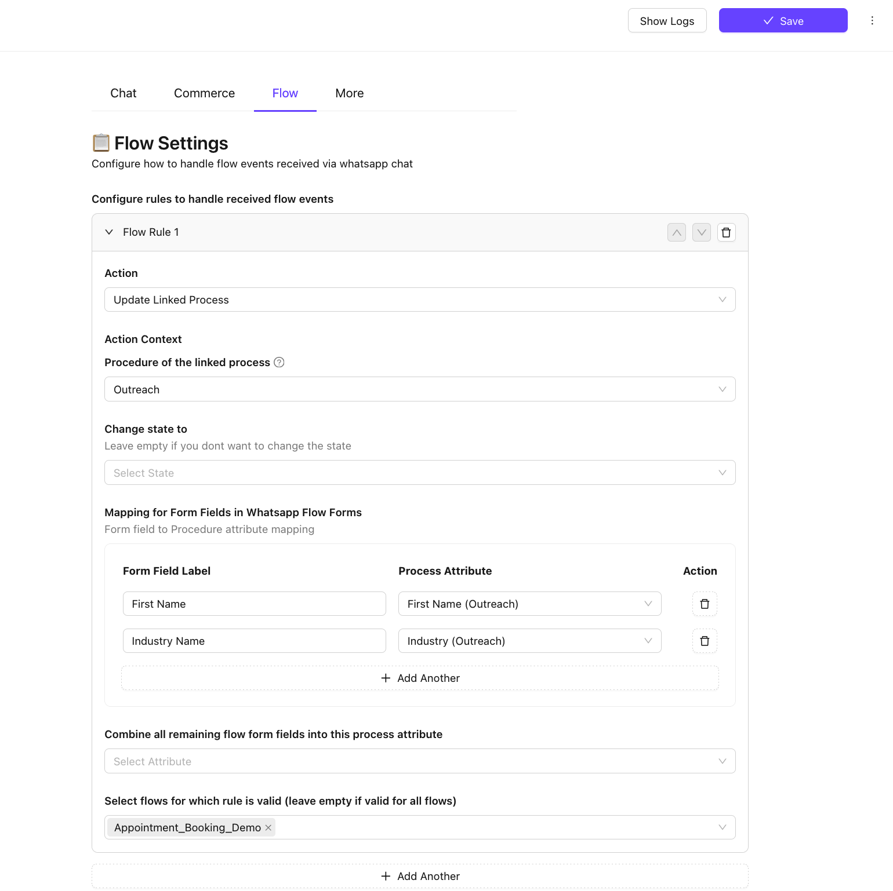
Task: Delete Flow Rule 1 with trash icon
Action: [x=726, y=232]
